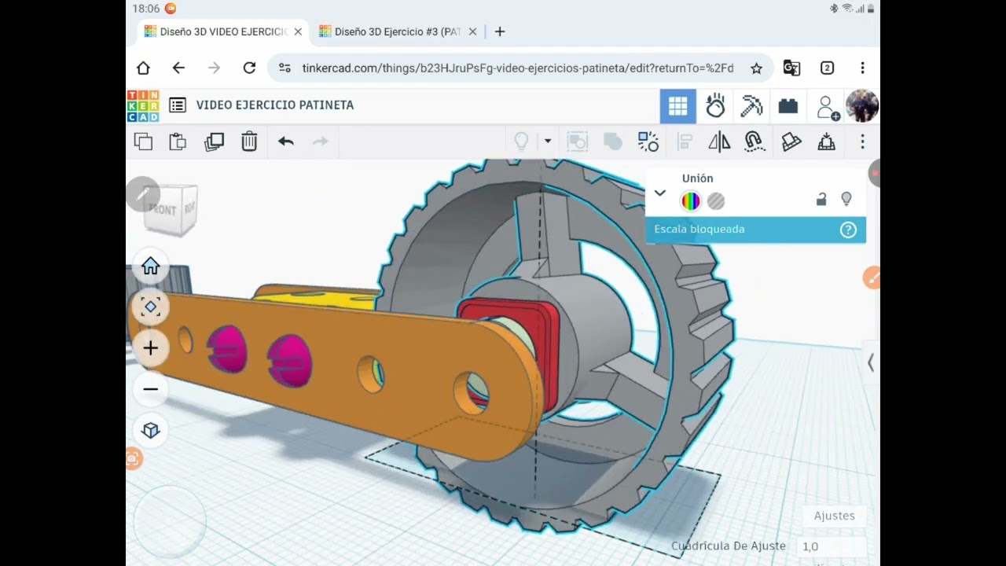Duplicate and repeat the selection
This screenshot has width=1006, height=566.
point(214,141)
